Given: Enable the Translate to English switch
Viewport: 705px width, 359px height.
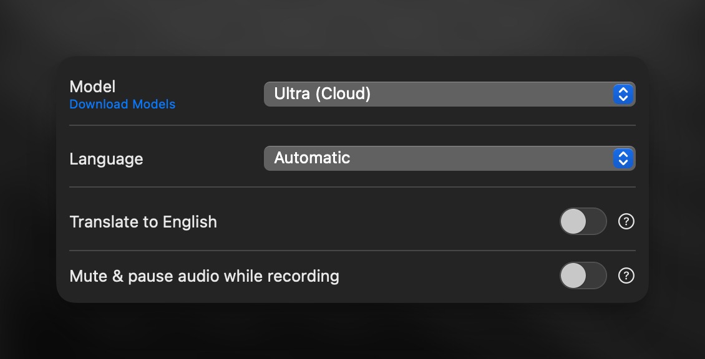Looking at the screenshot, I should pyautogui.click(x=583, y=222).
